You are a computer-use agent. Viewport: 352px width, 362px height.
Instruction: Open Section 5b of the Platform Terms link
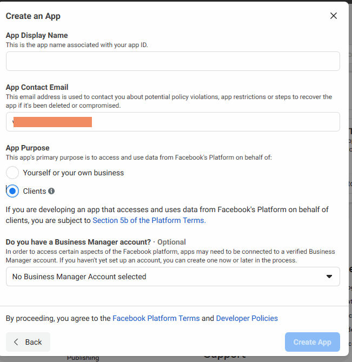pos(149,220)
